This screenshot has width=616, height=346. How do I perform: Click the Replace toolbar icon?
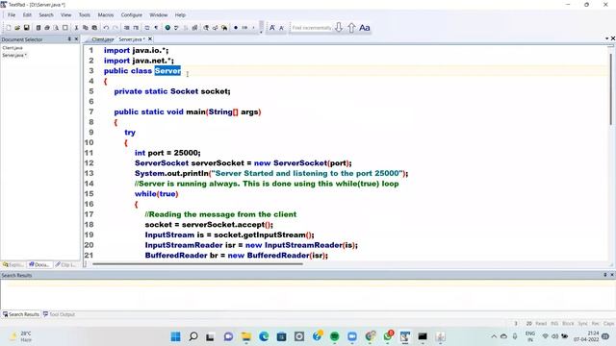pos(215,28)
